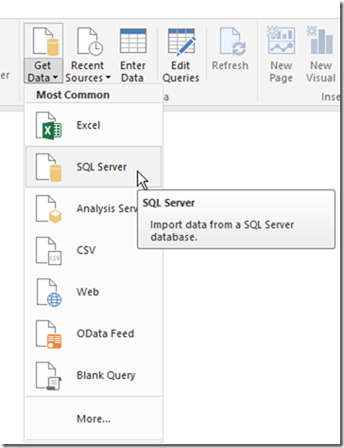Click the Refresh icon in ribbon
The height and width of the screenshot is (448, 344).
coord(232,42)
